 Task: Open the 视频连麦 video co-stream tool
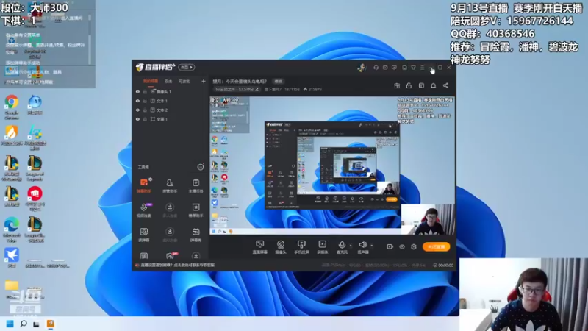143,210
